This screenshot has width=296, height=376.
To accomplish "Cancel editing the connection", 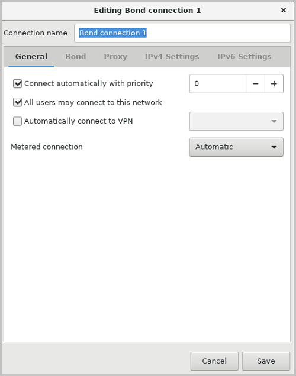I will pos(214,361).
